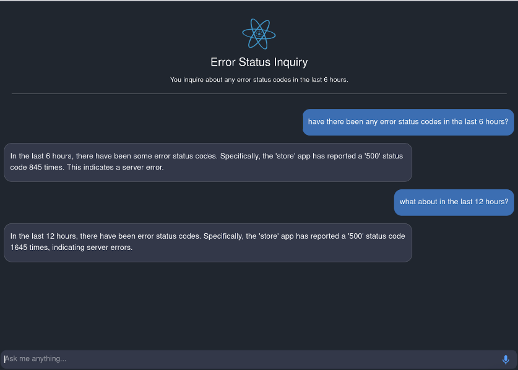Click the "Error Status Inquiry" title
The width and height of the screenshot is (518, 370).
[x=259, y=62]
